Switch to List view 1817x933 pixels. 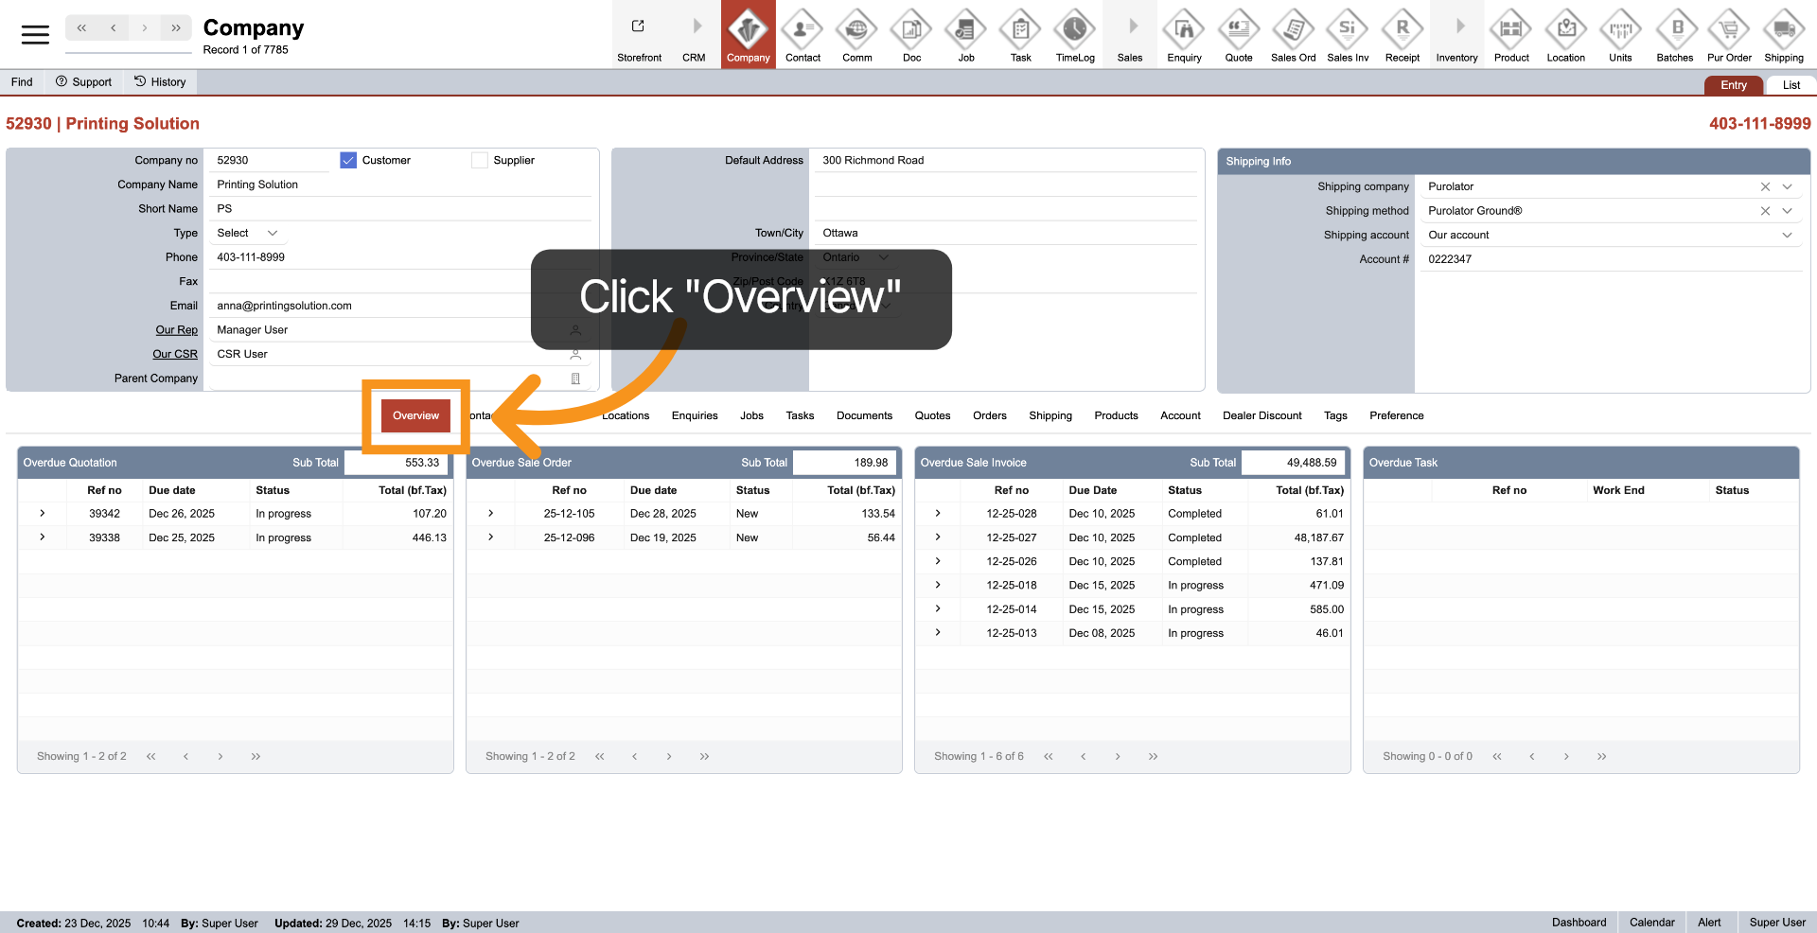[1791, 85]
